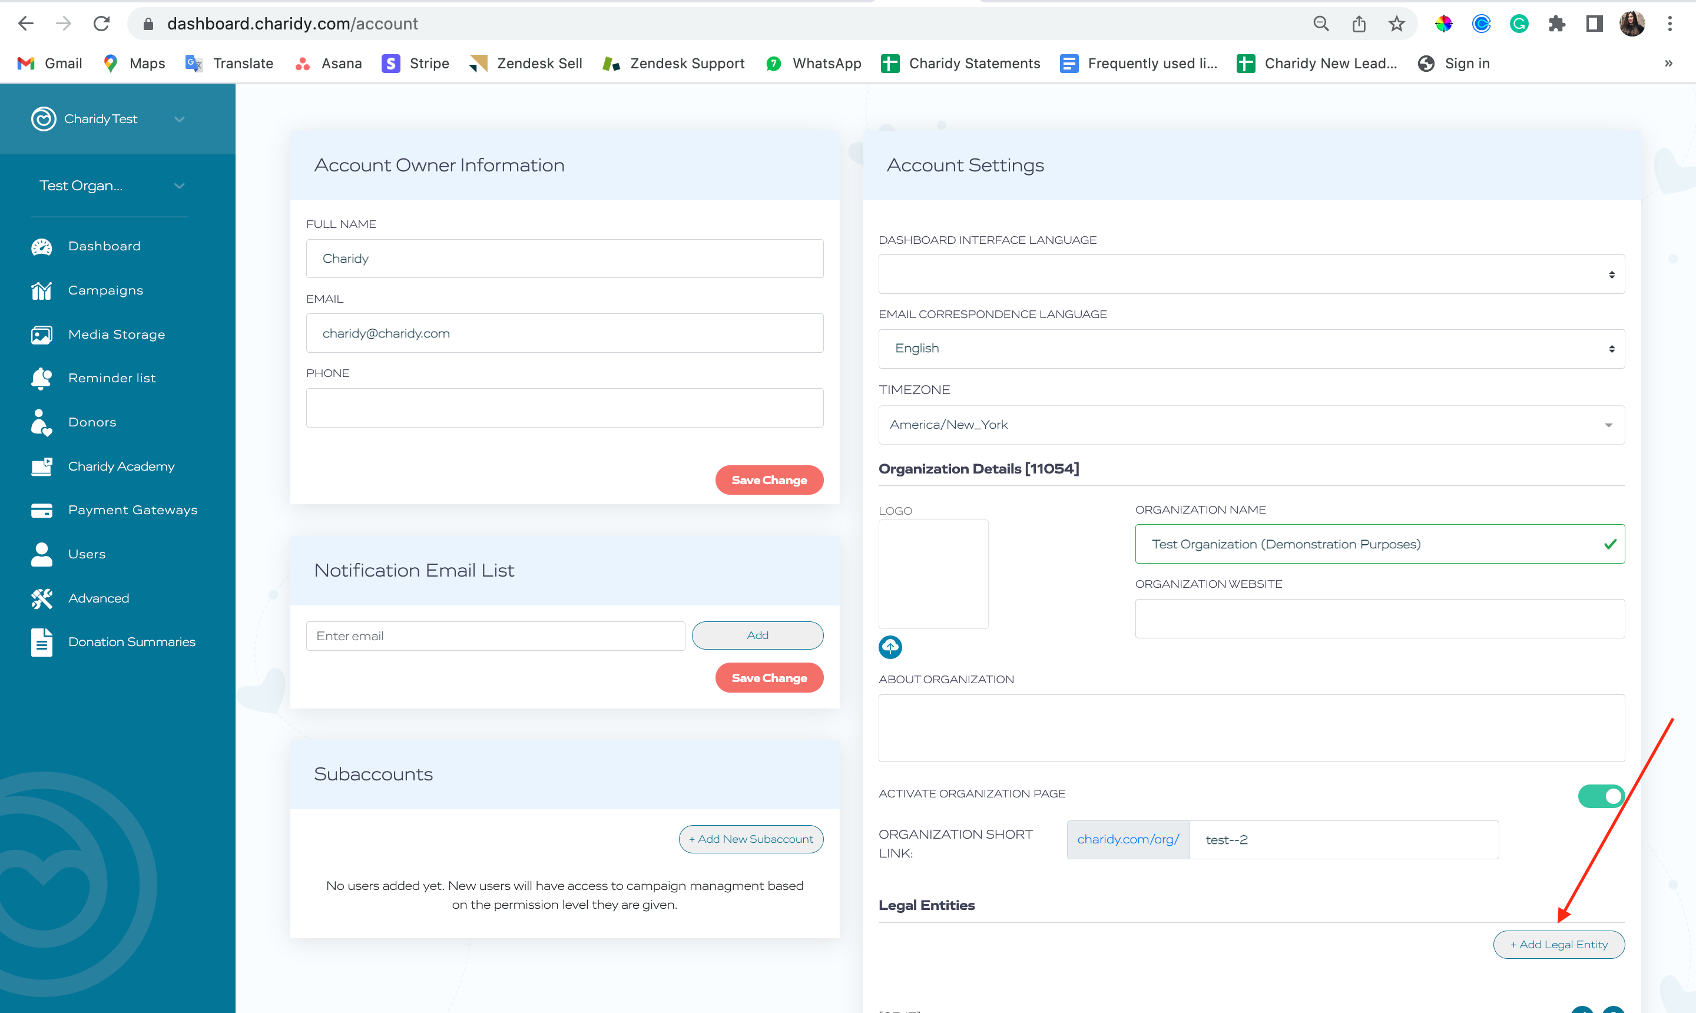Open the Sign in bookmark
The height and width of the screenshot is (1013, 1696).
[x=1454, y=64]
